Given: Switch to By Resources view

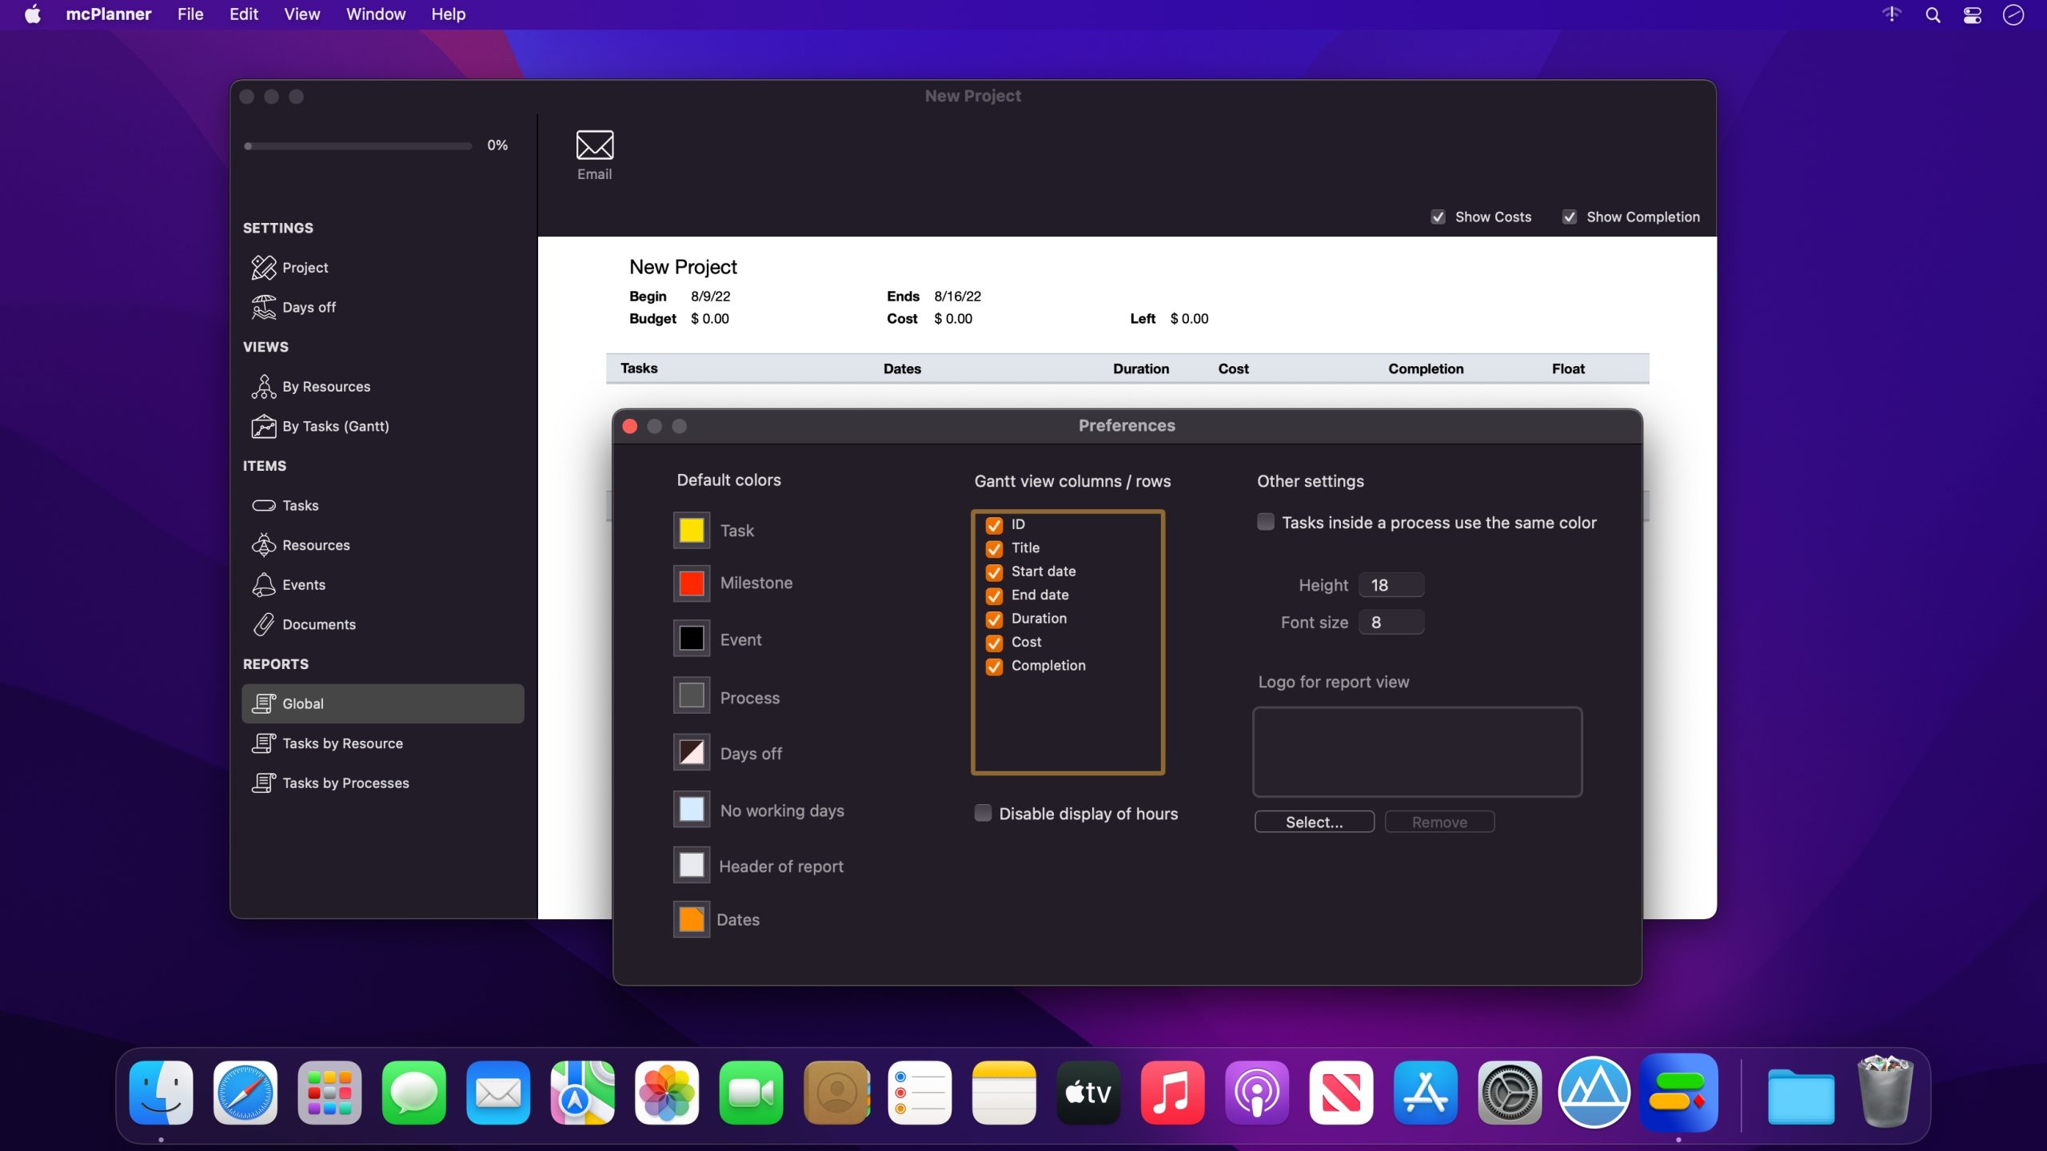Looking at the screenshot, I should click(325, 387).
